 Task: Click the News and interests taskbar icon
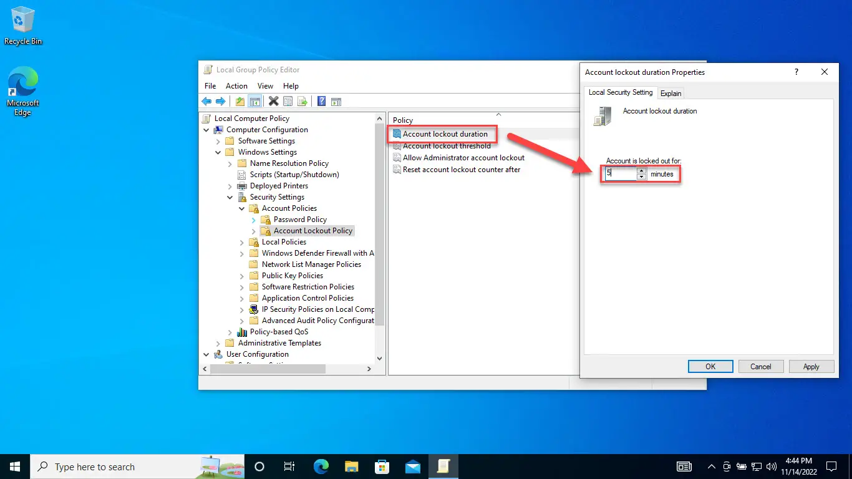684,467
